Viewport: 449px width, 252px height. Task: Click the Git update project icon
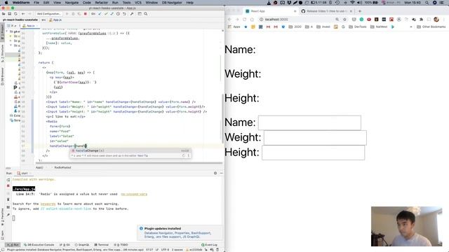click(100, 14)
